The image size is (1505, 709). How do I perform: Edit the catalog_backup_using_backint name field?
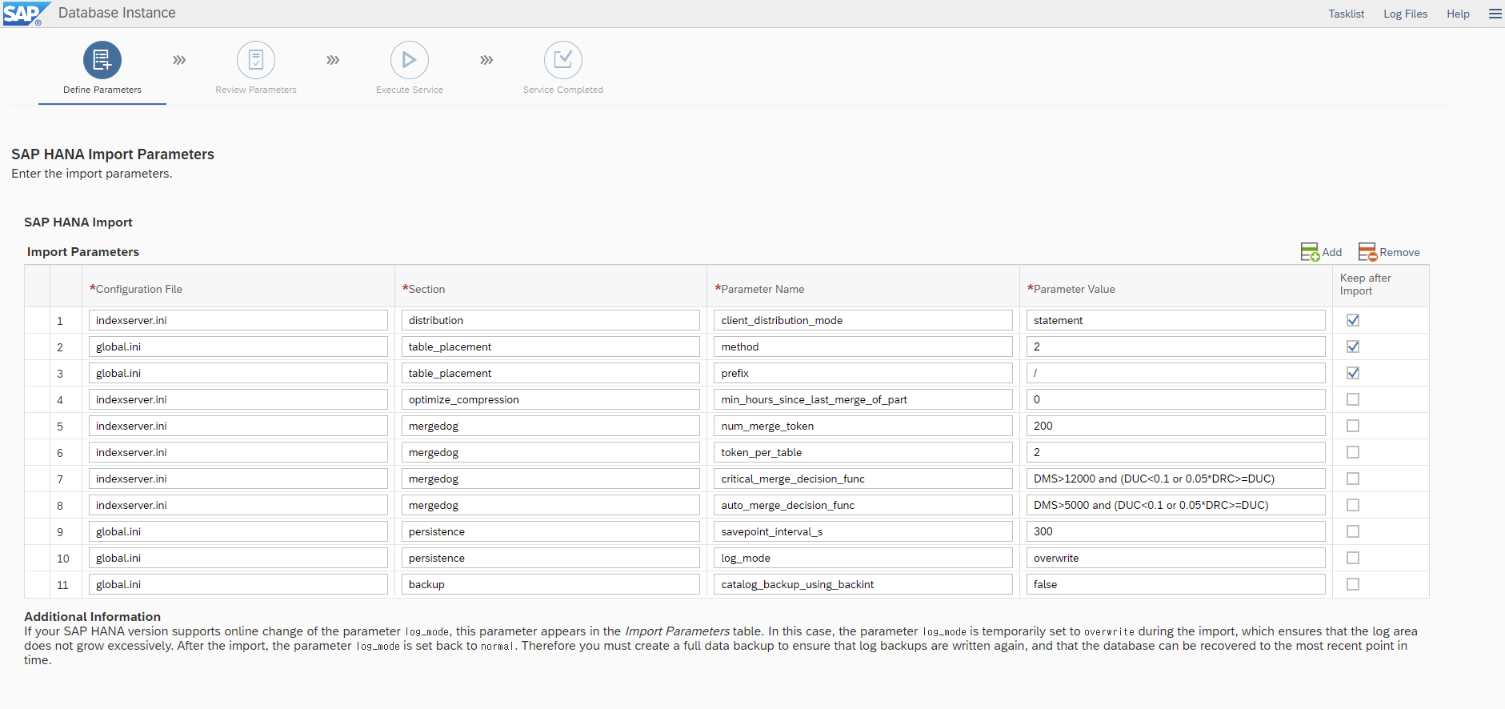[863, 584]
